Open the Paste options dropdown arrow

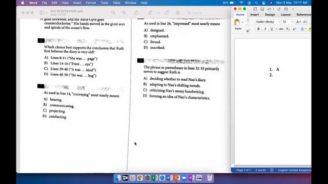coord(242,22)
